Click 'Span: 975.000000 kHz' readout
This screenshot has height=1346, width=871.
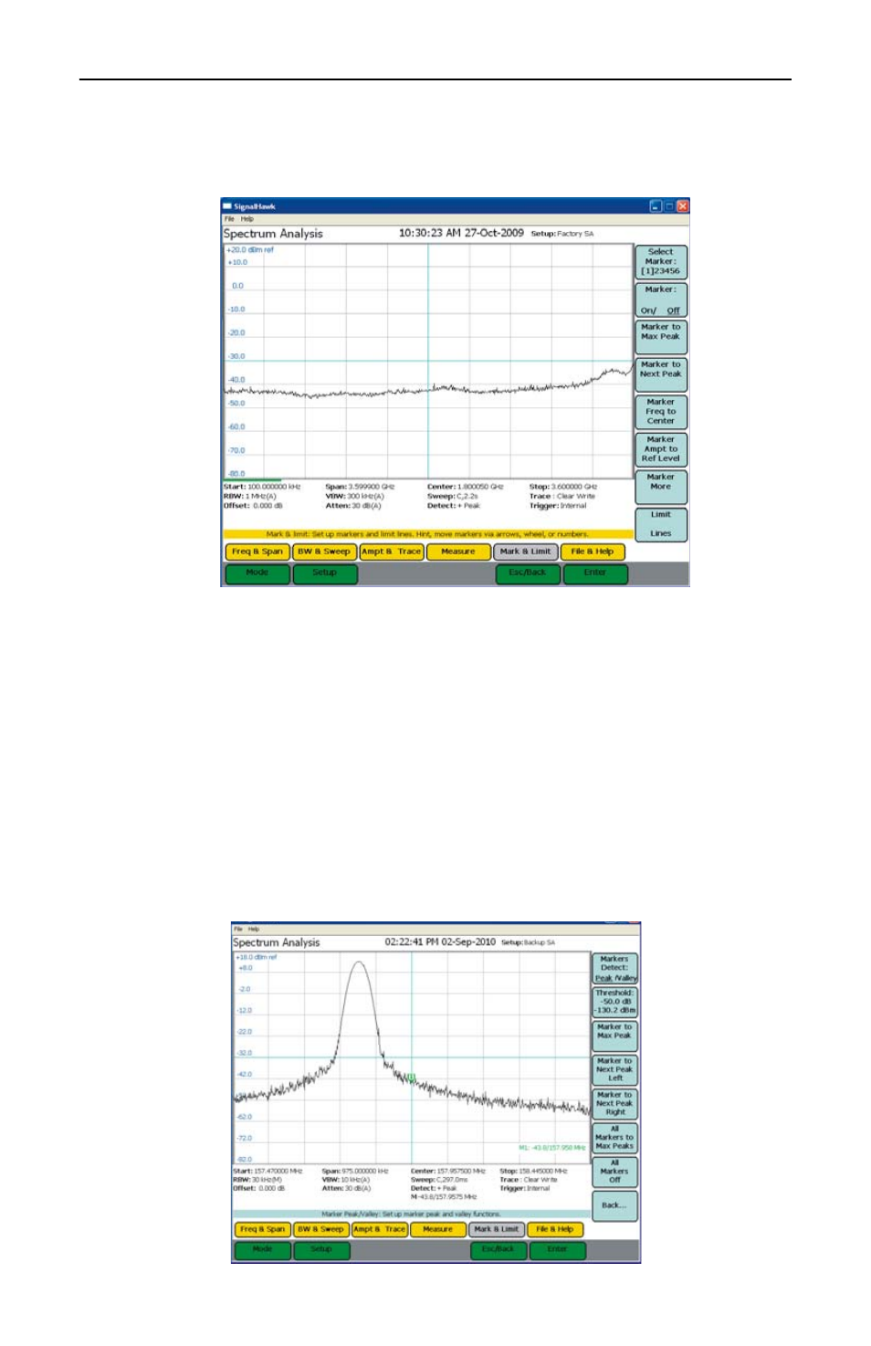(355, 1171)
